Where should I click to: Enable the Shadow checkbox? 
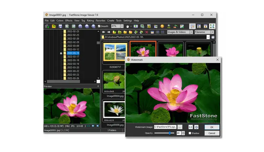(x=190, y=133)
